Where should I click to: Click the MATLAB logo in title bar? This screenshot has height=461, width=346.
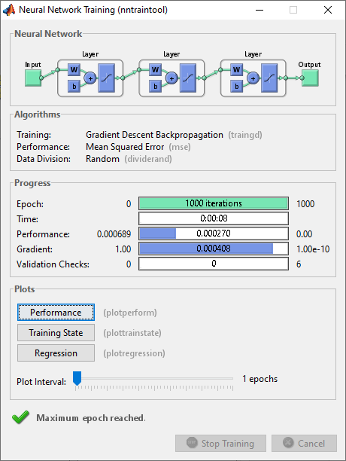pos(9,10)
